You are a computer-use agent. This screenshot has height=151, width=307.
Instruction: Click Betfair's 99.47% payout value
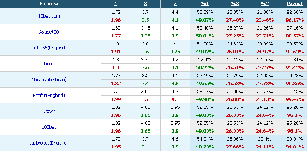[293, 99]
